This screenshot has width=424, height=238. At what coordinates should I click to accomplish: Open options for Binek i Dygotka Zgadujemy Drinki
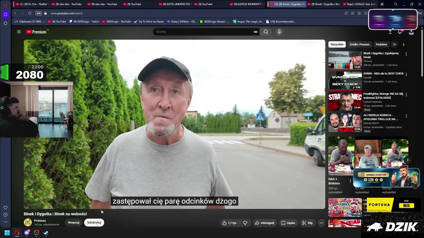point(406,54)
